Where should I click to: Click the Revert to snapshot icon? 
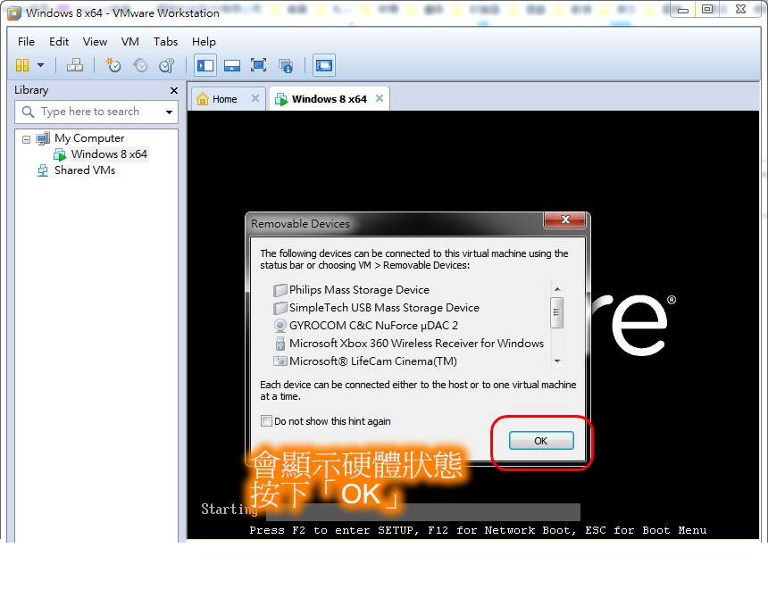tap(140, 65)
